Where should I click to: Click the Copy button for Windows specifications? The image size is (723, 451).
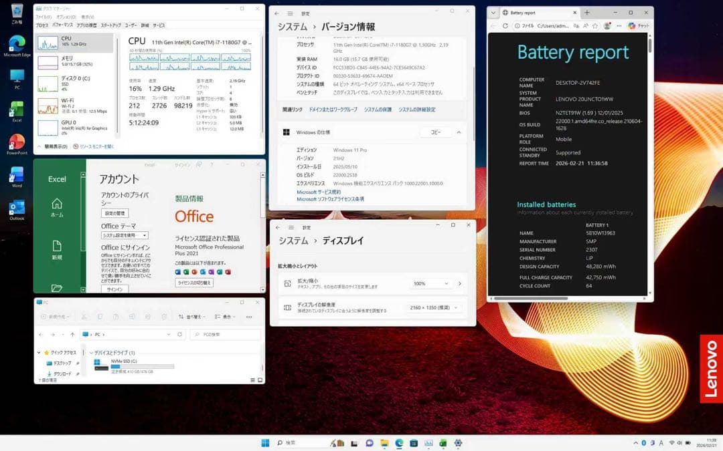(436, 132)
